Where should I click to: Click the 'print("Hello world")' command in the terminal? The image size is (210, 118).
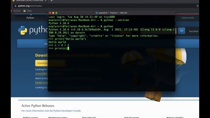(x=71, y=39)
